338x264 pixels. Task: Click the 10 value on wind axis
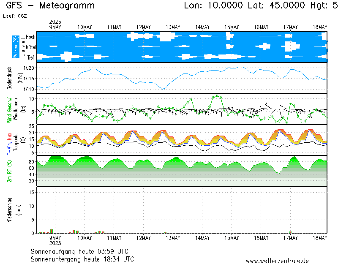coord(32,99)
